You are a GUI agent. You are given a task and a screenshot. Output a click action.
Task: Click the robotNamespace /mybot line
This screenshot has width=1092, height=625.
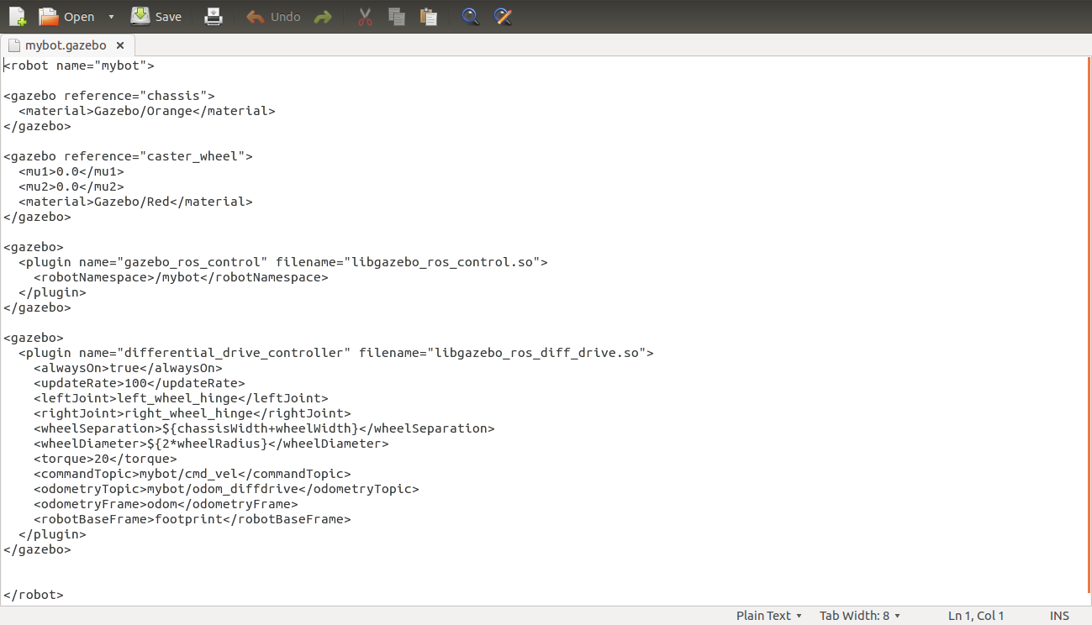tap(181, 277)
